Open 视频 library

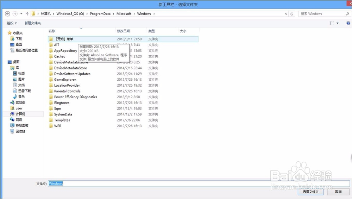tap(21, 74)
